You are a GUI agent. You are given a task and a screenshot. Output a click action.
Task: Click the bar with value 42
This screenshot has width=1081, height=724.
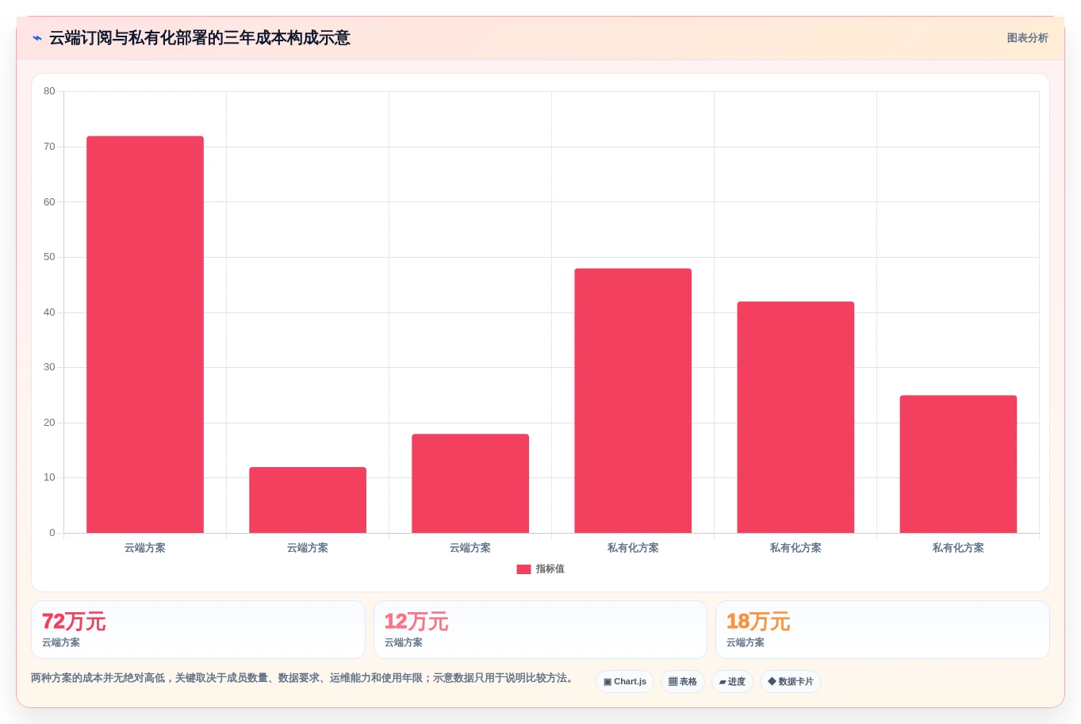click(x=795, y=417)
